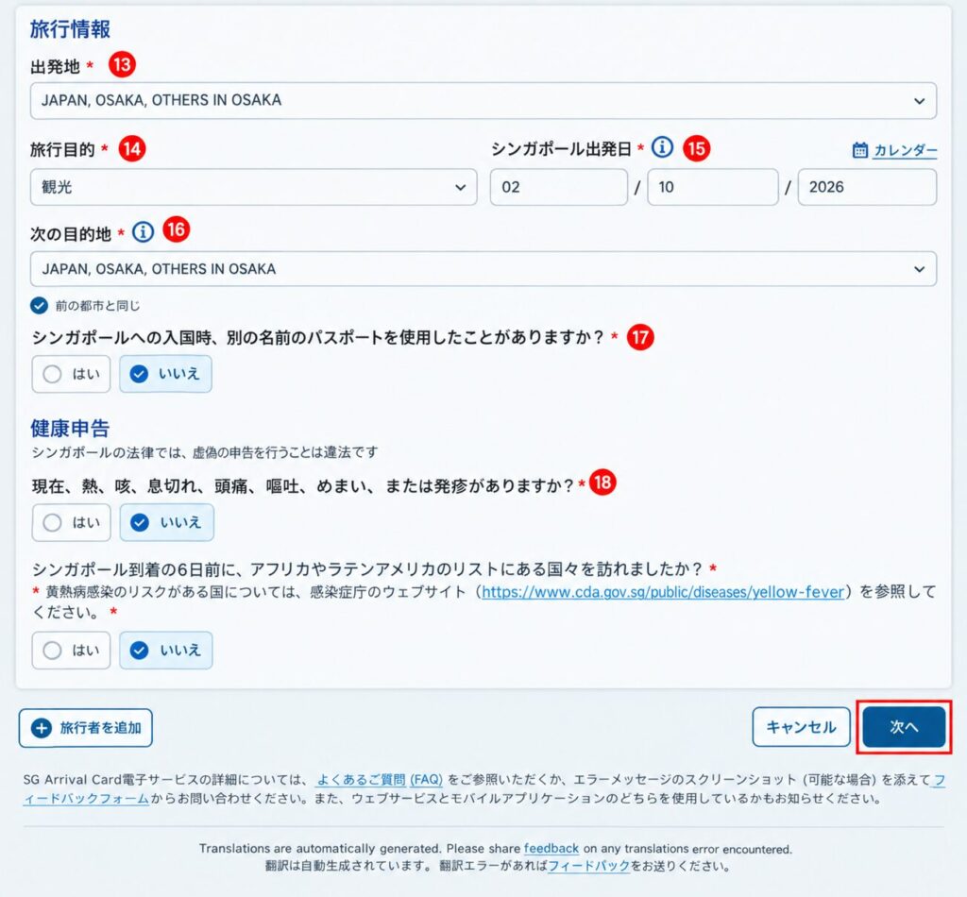Click the departure day field showing 02
This screenshot has height=897, width=967.
tap(559, 187)
